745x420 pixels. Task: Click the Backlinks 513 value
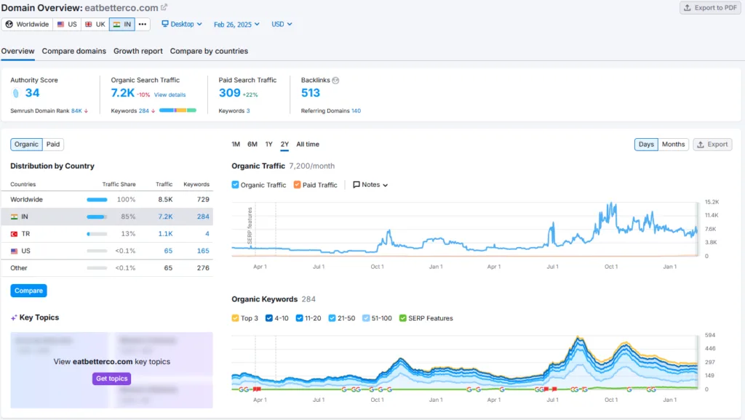tap(311, 93)
